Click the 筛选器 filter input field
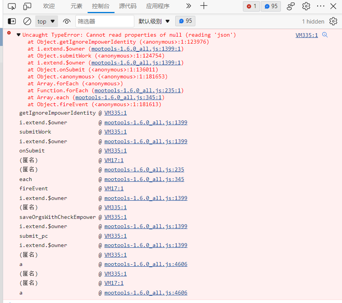 coord(104,22)
